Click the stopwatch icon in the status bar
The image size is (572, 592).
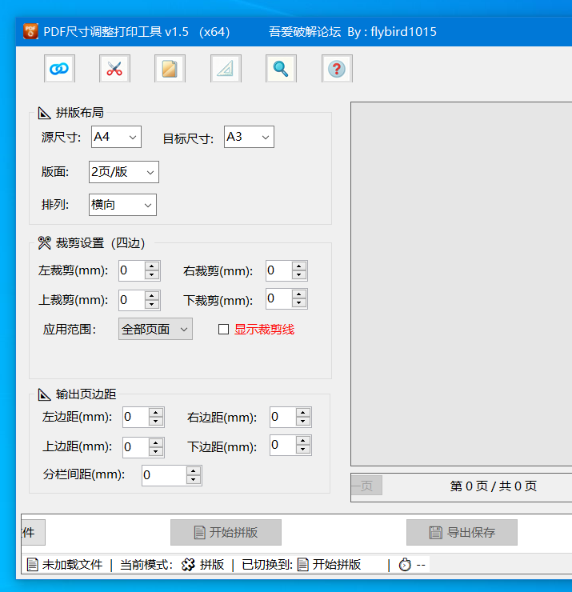coord(405,565)
